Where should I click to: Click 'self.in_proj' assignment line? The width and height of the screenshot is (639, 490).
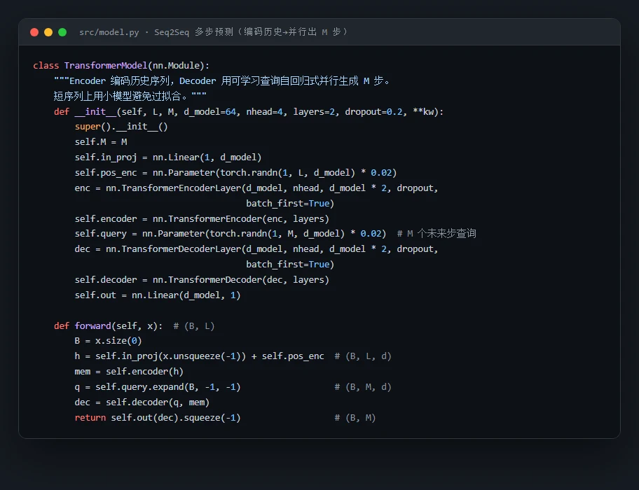click(x=168, y=157)
